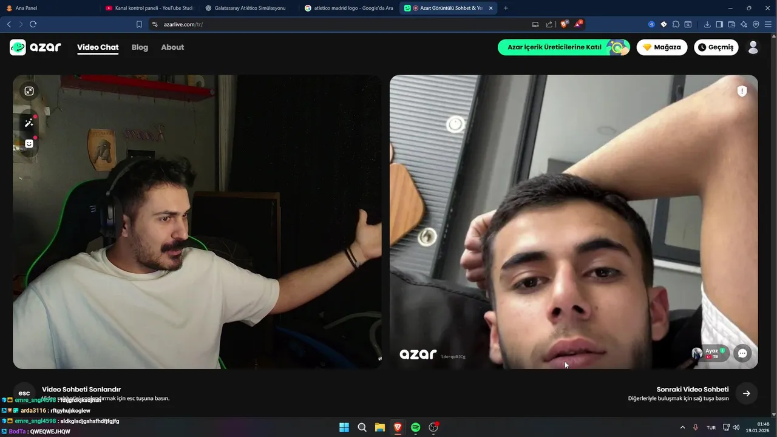This screenshot has height=437, width=777.
Task: Open Windows taskbar search
Action: point(362,427)
